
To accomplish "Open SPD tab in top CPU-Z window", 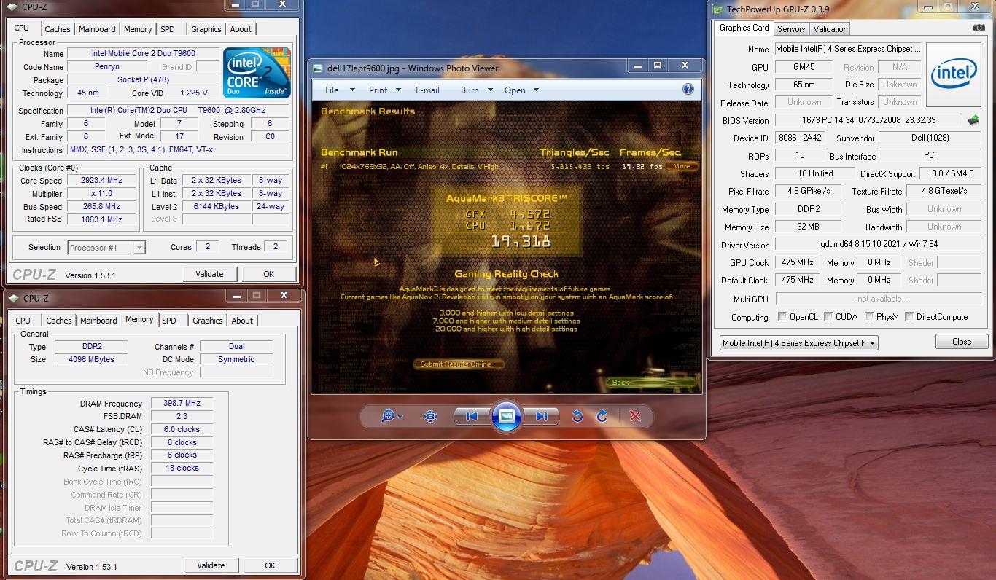I will (x=168, y=29).
